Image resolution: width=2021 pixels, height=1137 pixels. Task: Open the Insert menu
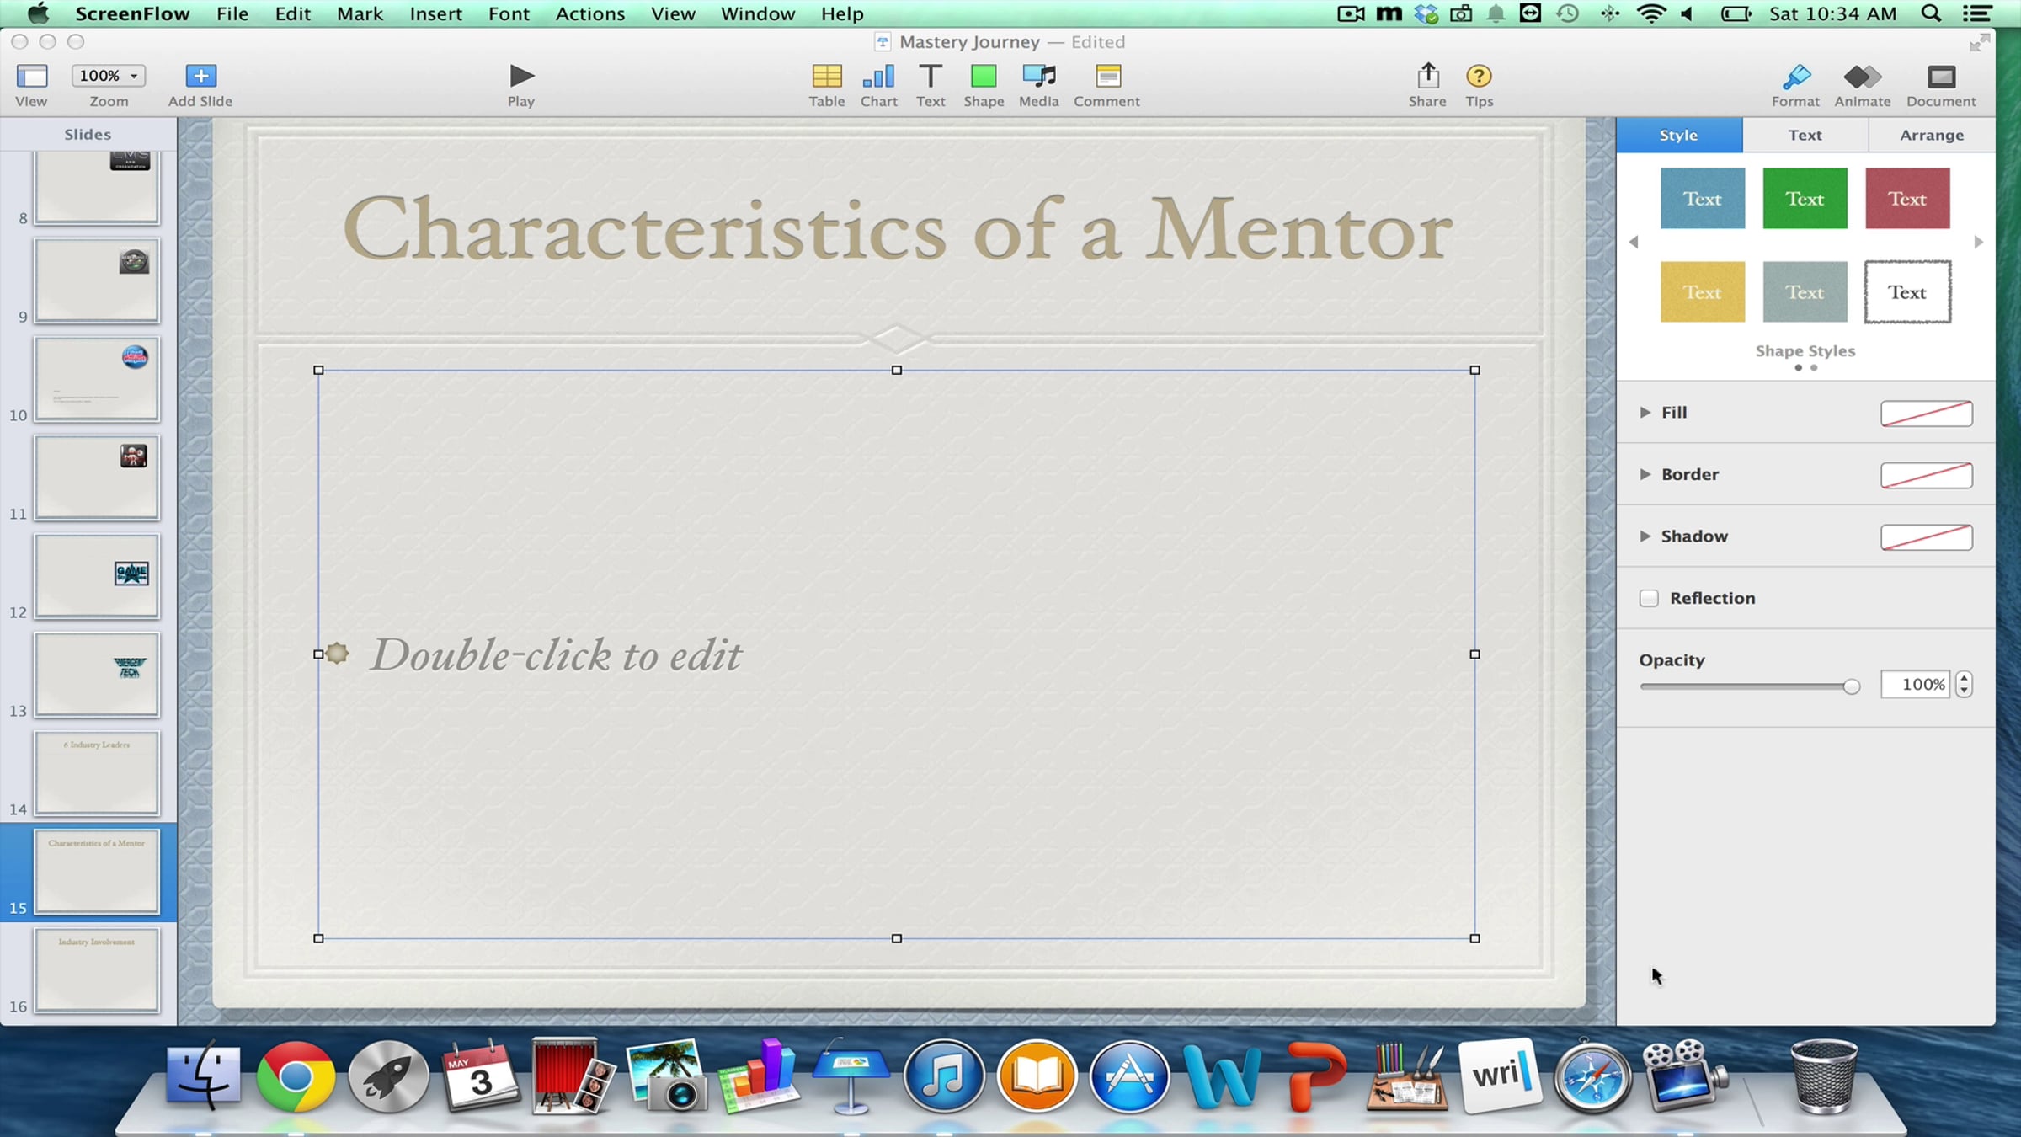(435, 13)
